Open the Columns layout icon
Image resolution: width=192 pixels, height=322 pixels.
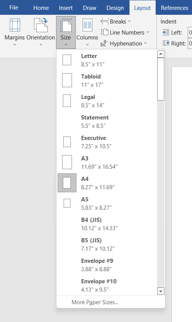point(87,25)
